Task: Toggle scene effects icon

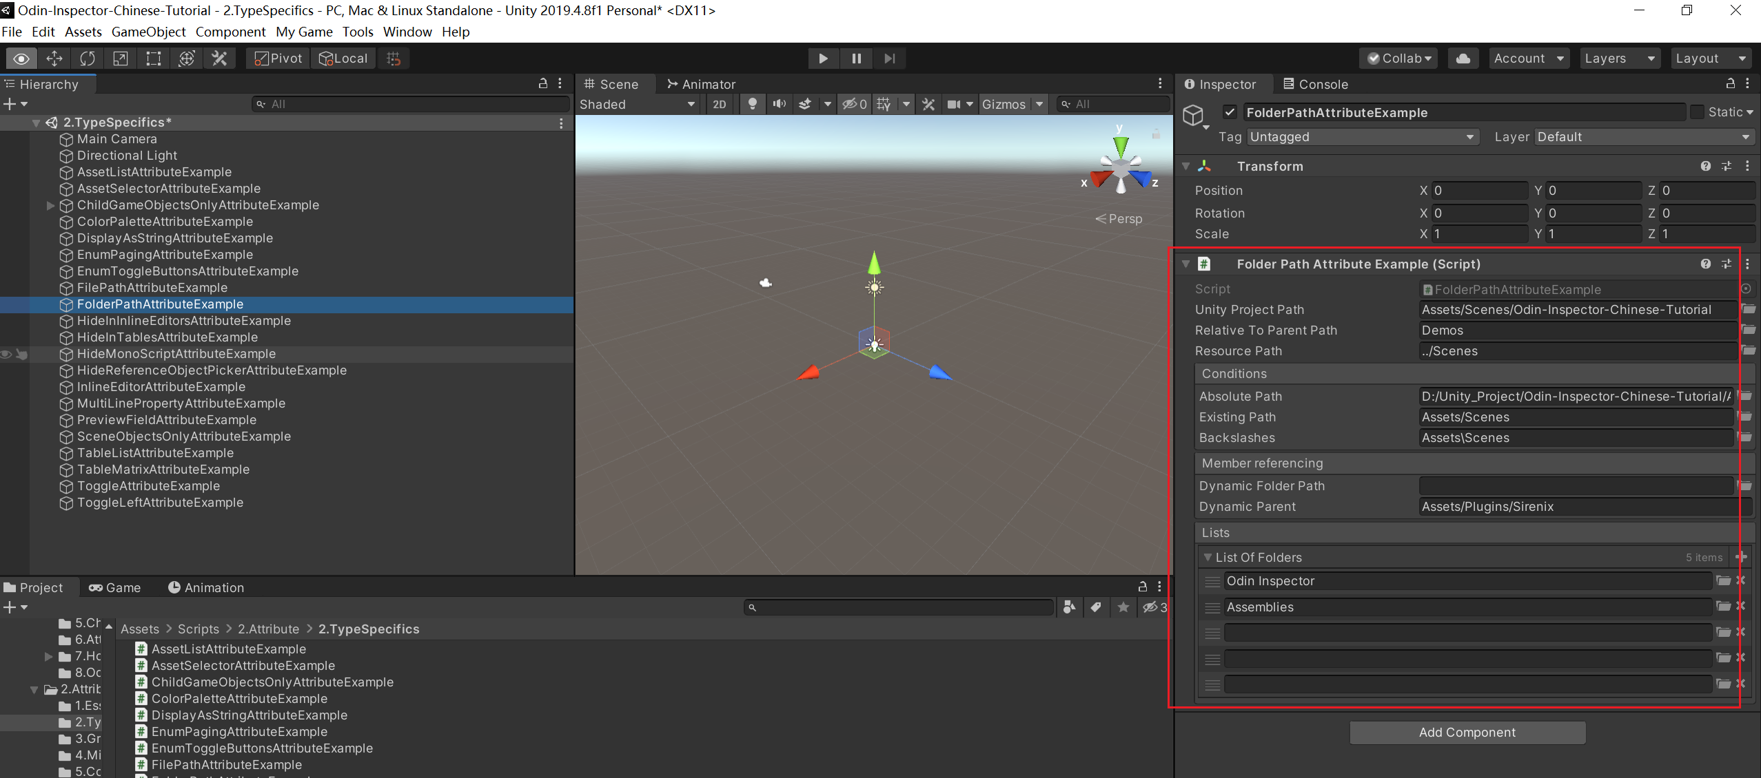Action: [x=805, y=104]
